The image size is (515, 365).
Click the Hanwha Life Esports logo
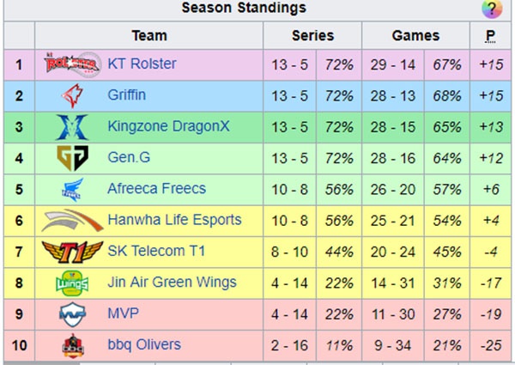point(72,220)
